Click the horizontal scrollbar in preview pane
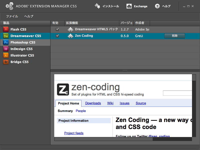 pyautogui.click(x=103, y=139)
